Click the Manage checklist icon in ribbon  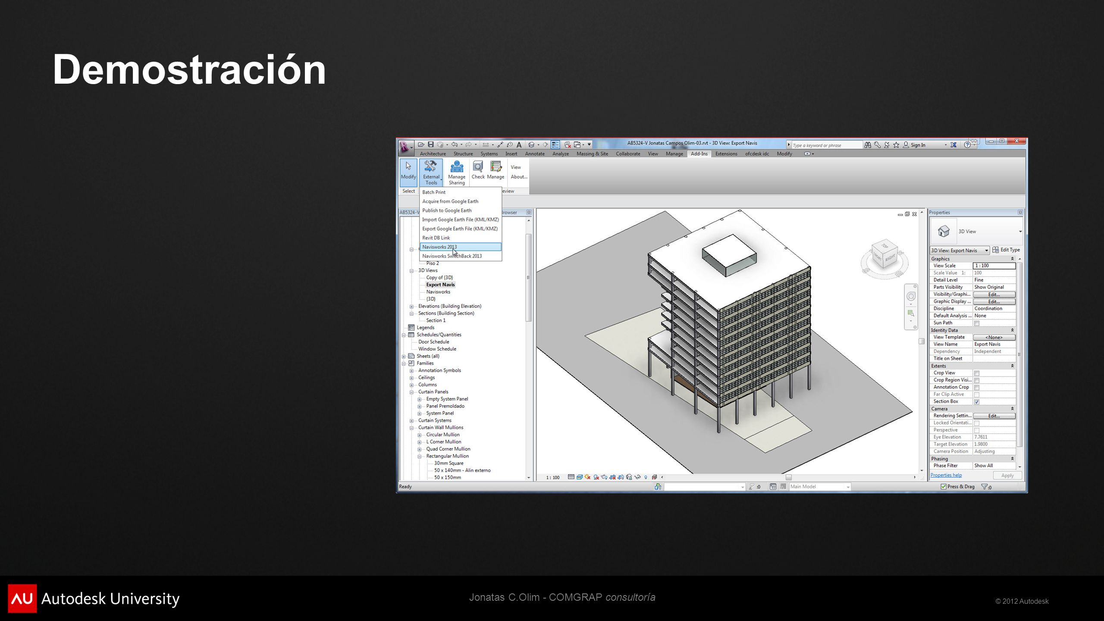pyautogui.click(x=496, y=166)
